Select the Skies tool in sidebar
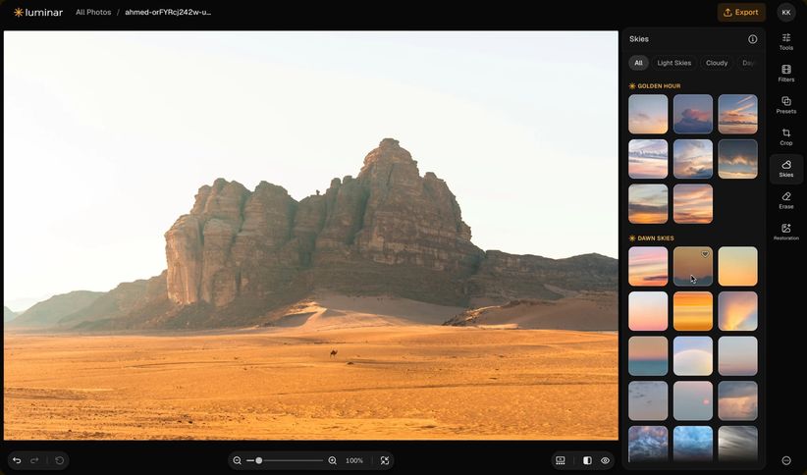Viewport: 807px width, 475px height. (x=786, y=169)
